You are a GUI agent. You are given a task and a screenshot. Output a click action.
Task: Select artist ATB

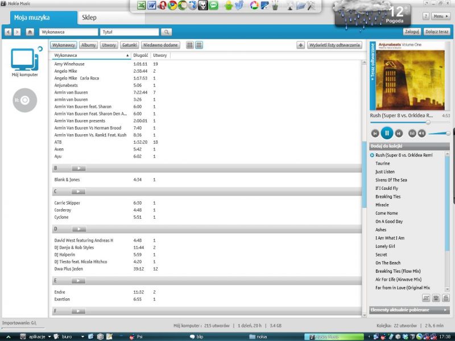tap(58, 143)
